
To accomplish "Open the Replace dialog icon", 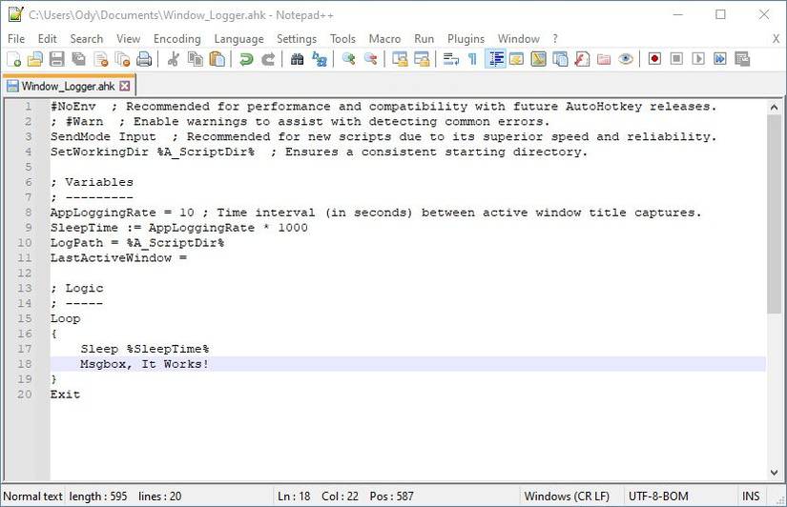I will click(x=320, y=59).
